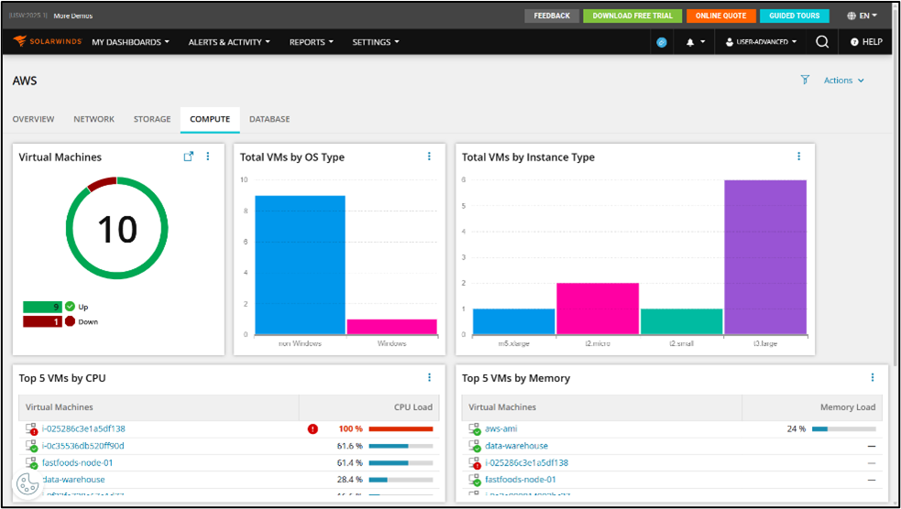Click the cookie settings icon
901x509 pixels.
click(27, 483)
